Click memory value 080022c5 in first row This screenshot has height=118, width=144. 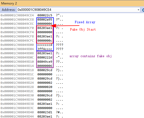pos(45,15)
